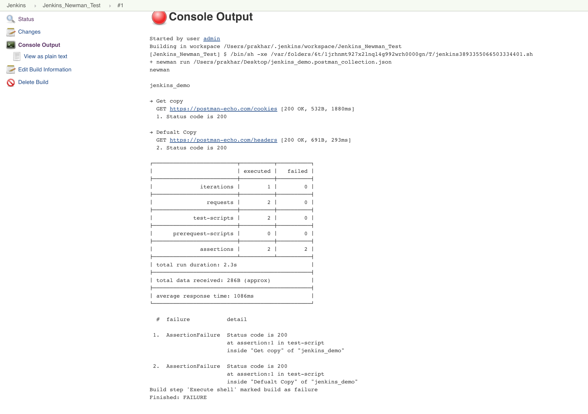Open the postman-echo.com/cookies URL
Screen dimensions: 588x414
pyautogui.click(x=223, y=109)
